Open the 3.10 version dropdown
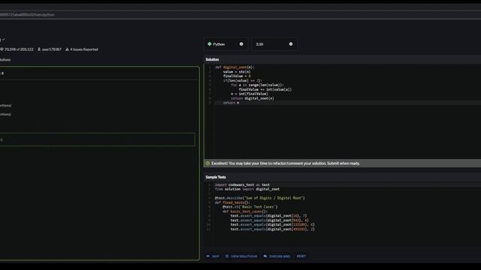The height and width of the screenshot is (270, 481). point(274,44)
